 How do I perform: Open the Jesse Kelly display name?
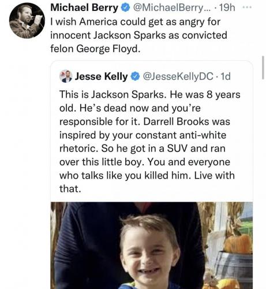click(x=101, y=76)
